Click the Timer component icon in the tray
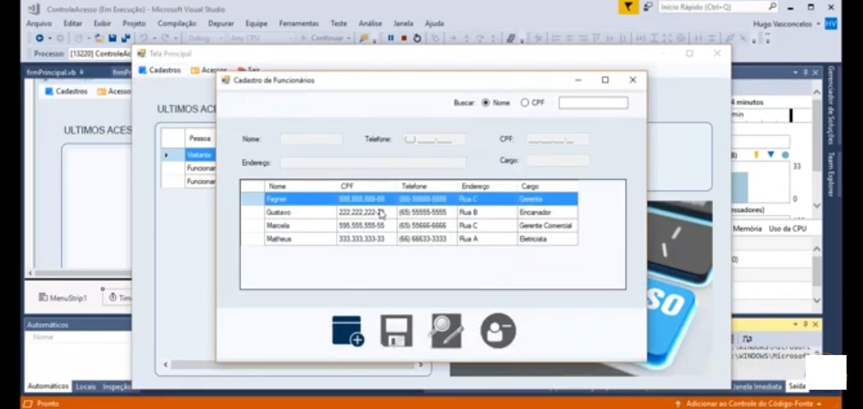This screenshot has height=409, width=863. point(112,297)
